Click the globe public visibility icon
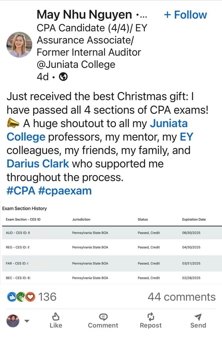This screenshot has width=222, height=337. pos(63,77)
